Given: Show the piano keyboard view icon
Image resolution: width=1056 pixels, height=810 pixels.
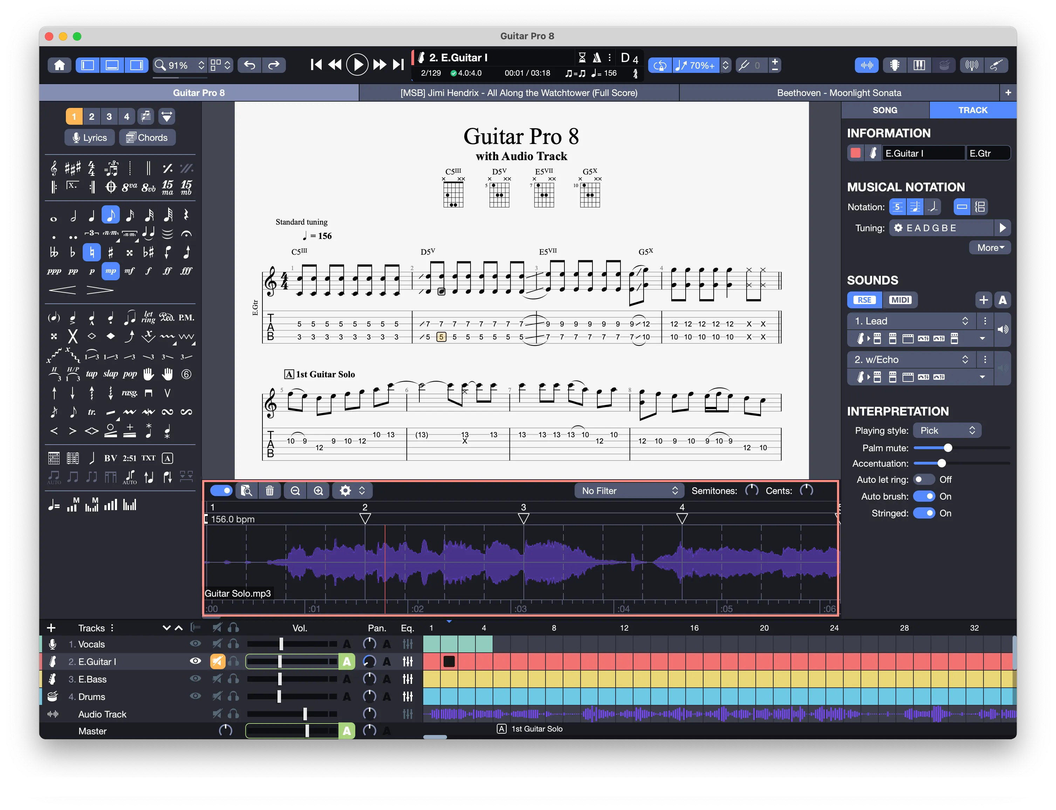Looking at the screenshot, I should click(x=919, y=65).
